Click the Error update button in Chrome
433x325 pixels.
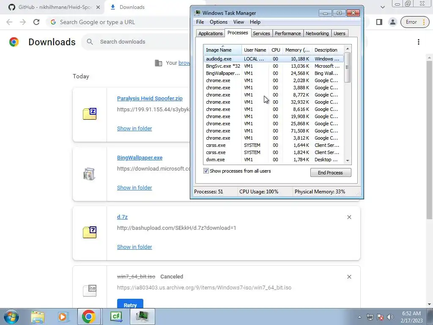tap(415, 22)
